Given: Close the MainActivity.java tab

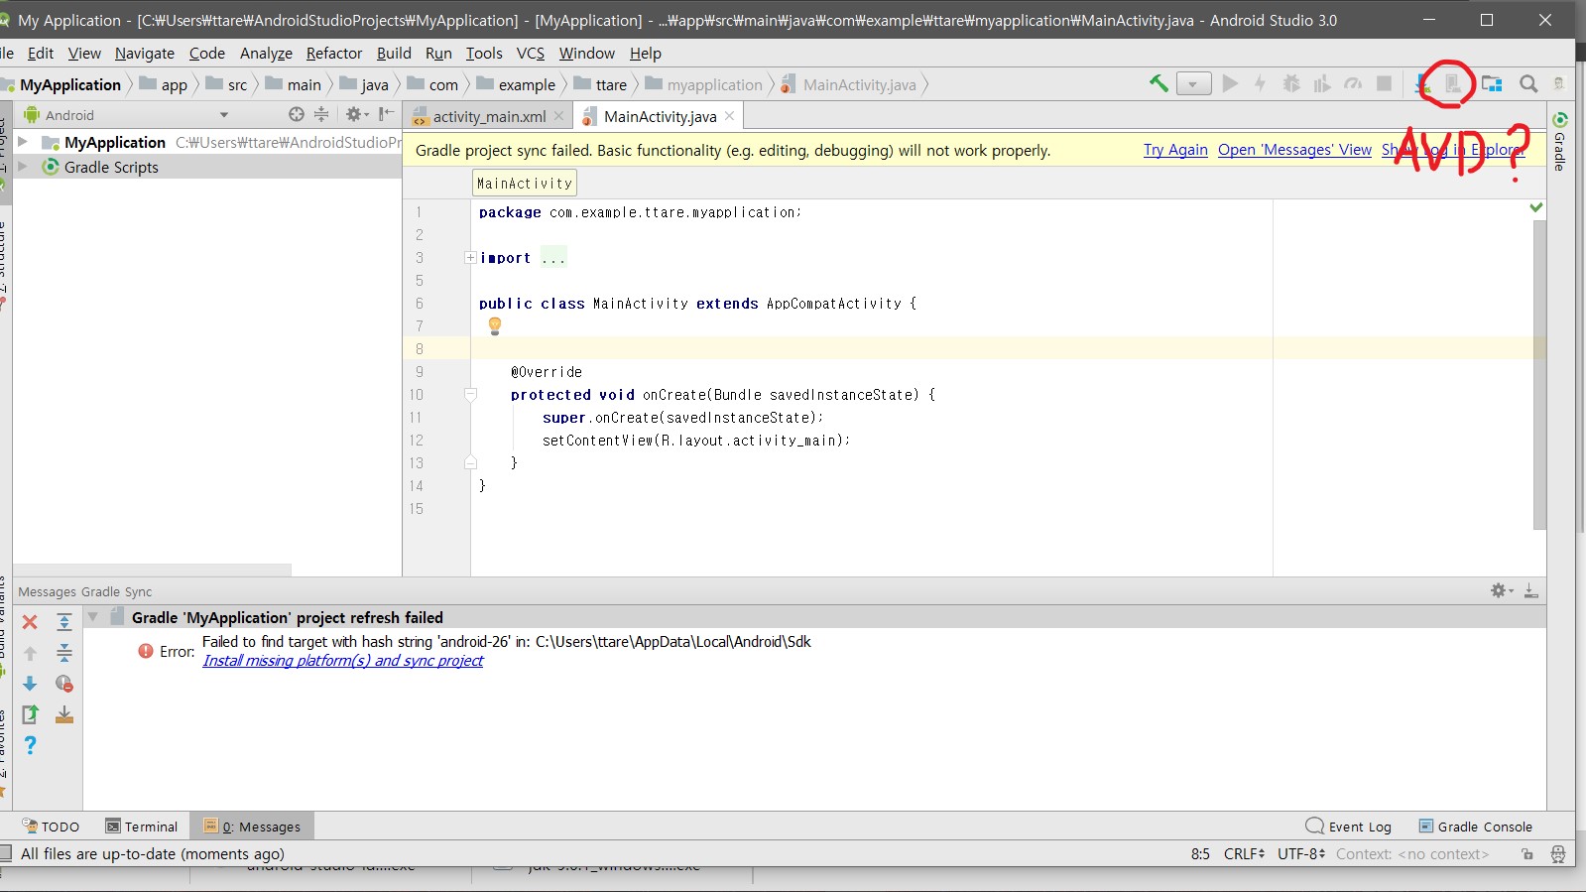Looking at the screenshot, I should [x=730, y=116].
